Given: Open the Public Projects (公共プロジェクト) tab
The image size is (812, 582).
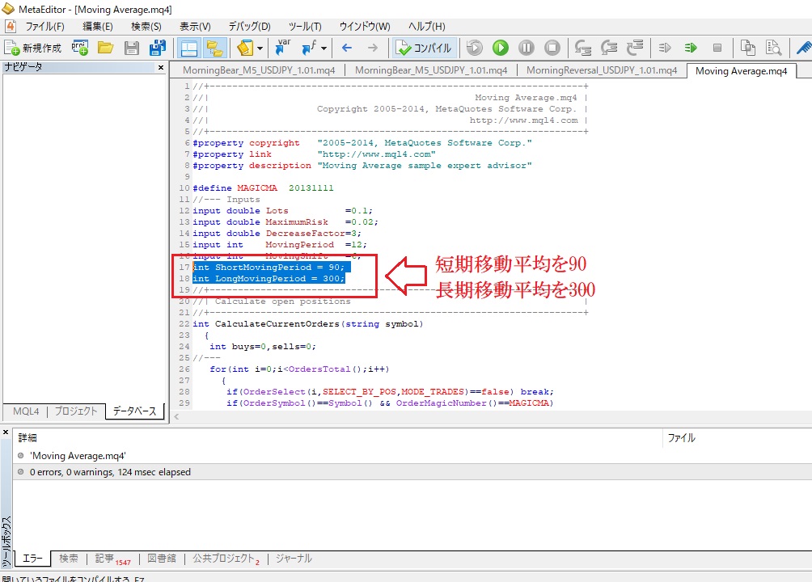Looking at the screenshot, I should click(x=226, y=559).
